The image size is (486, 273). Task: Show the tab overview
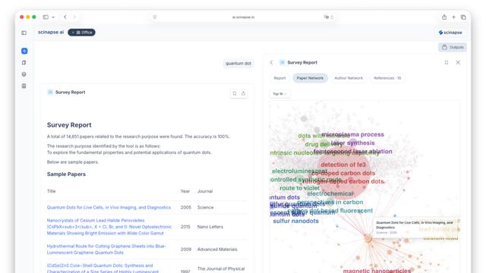463,17
